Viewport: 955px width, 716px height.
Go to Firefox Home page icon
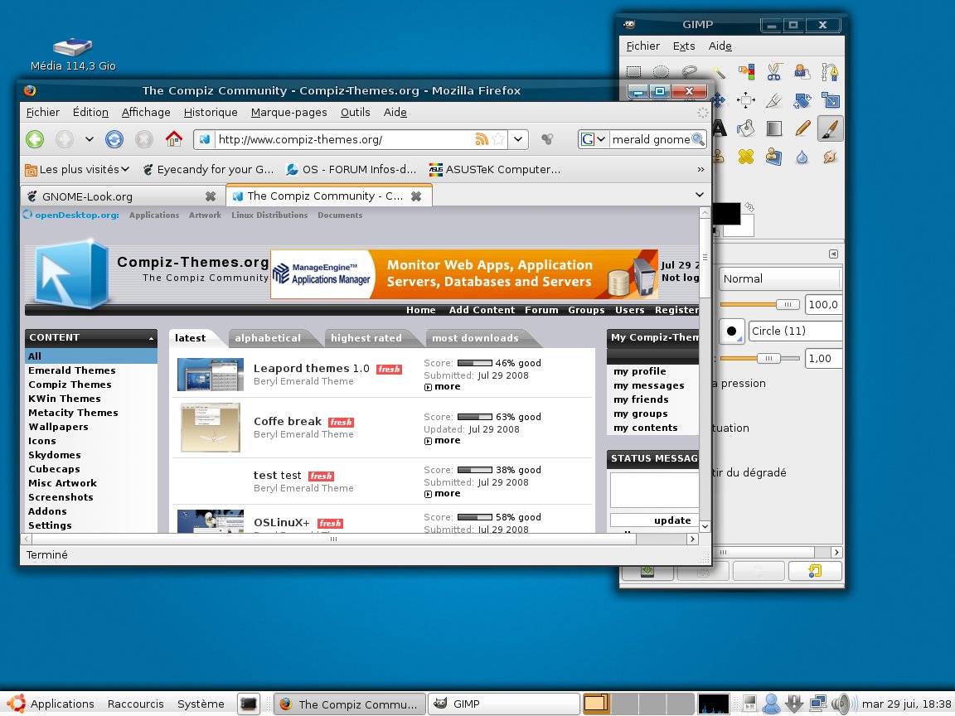(x=173, y=139)
